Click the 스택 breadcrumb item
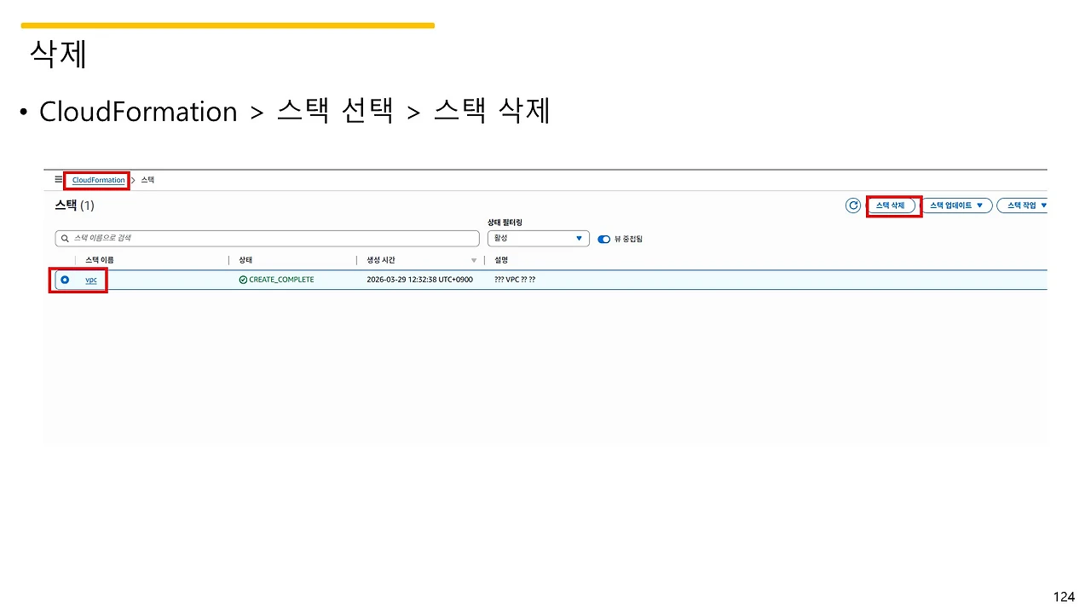 click(x=147, y=180)
